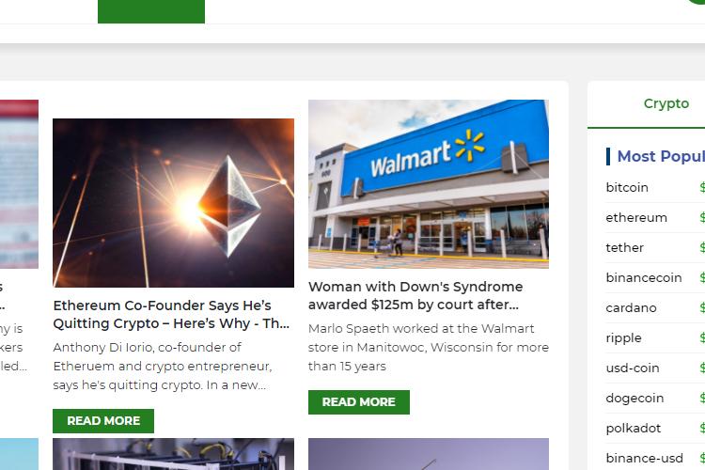705x470 pixels.
Task: Select cardano in the crypto list
Action: (631, 308)
